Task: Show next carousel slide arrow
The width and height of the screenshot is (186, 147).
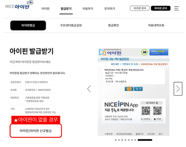Action: click(x=178, y=89)
